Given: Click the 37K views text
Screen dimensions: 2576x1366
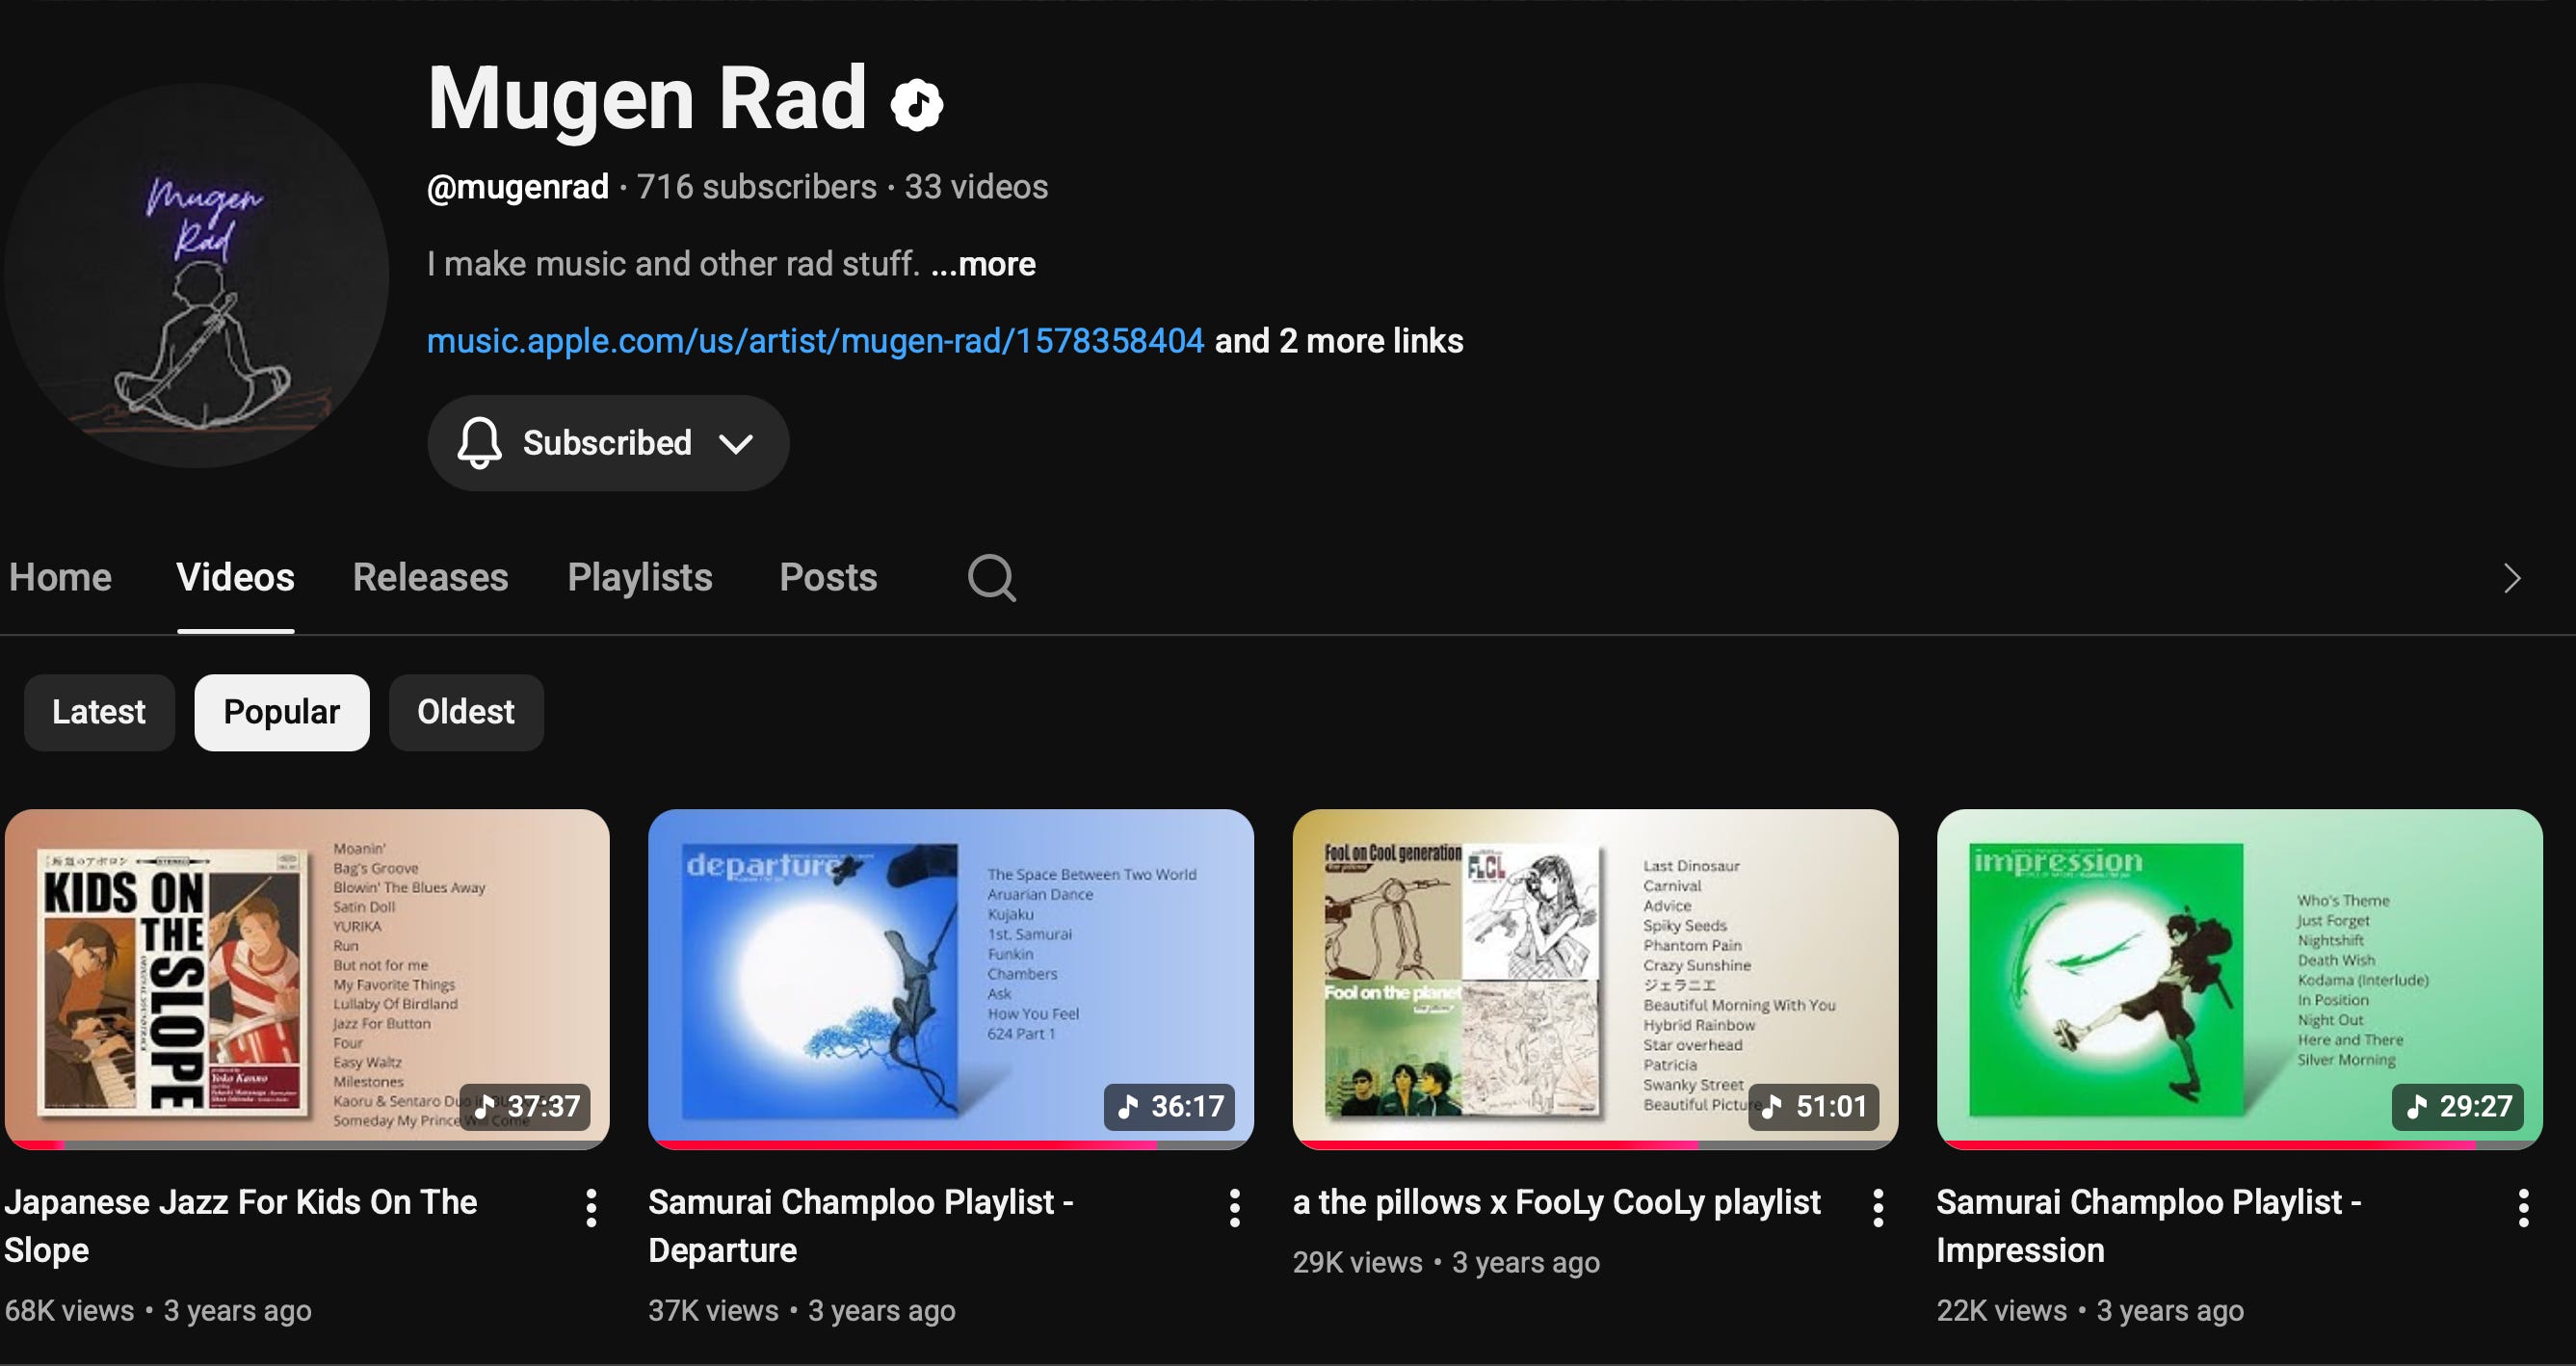Looking at the screenshot, I should click(713, 1310).
